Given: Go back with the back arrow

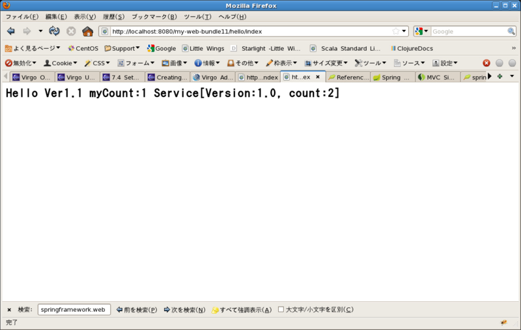Looking at the screenshot, I should pyautogui.click(x=11, y=31).
